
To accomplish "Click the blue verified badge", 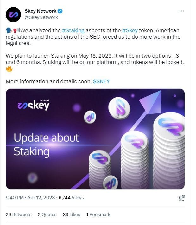I will point(60,11).
